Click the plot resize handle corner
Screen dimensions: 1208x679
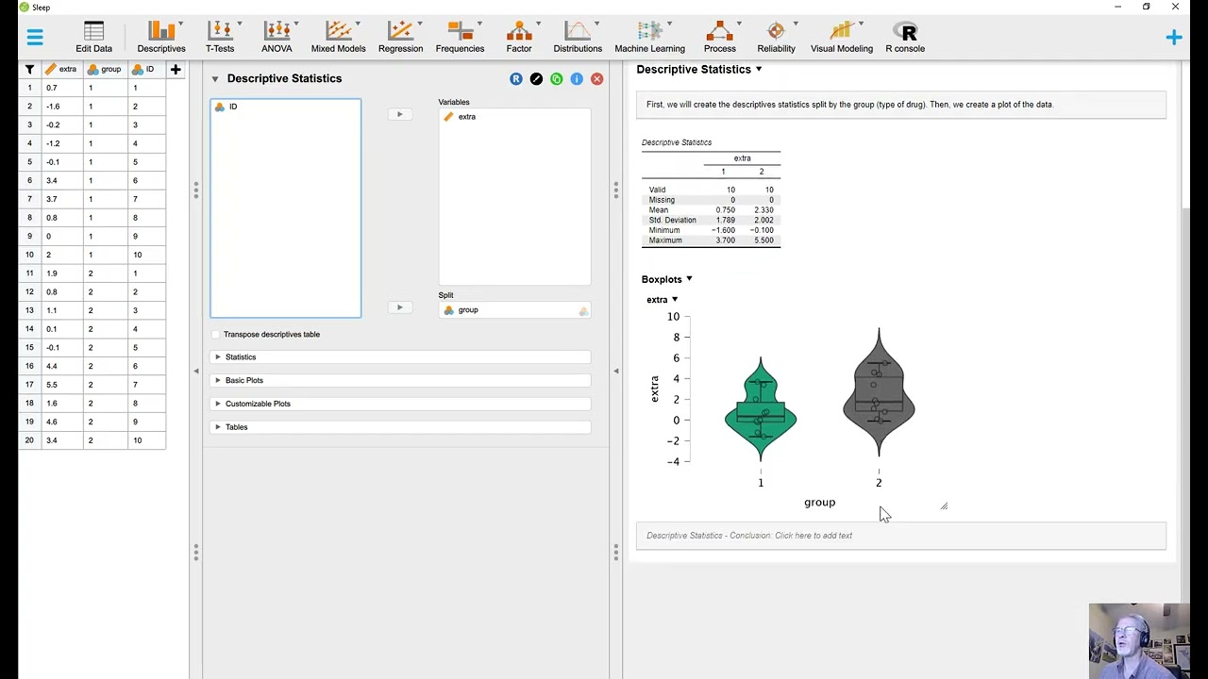944,506
